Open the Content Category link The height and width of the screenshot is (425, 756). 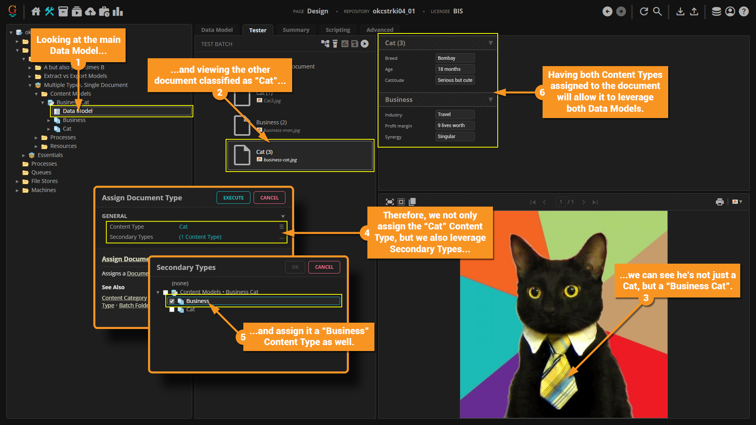point(124,298)
